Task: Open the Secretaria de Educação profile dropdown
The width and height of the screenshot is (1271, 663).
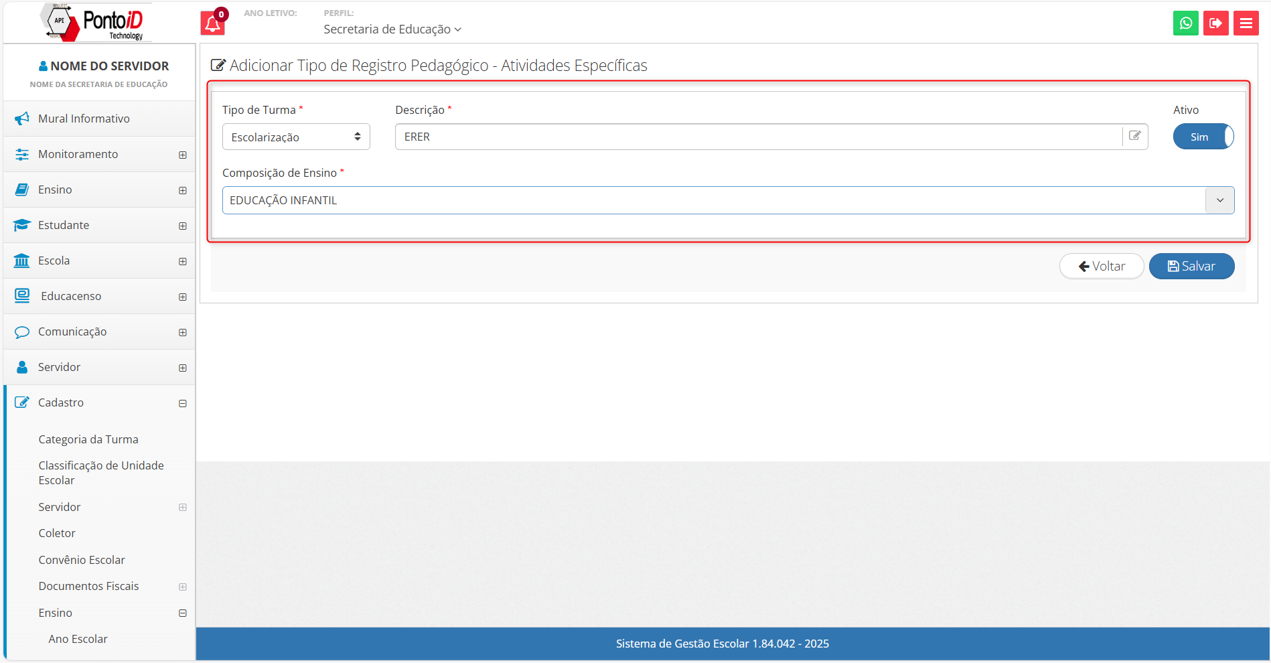Action: click(x=392, y=29)
